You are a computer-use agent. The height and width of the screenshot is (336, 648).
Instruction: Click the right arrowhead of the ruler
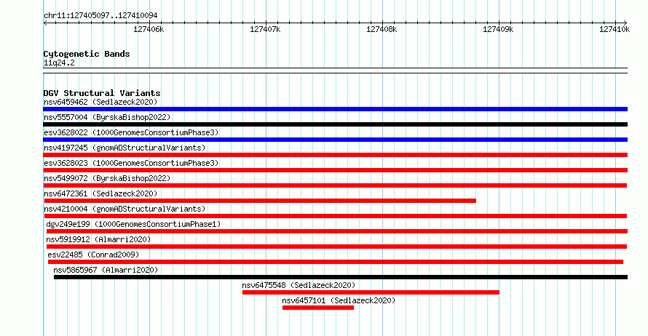625,23
